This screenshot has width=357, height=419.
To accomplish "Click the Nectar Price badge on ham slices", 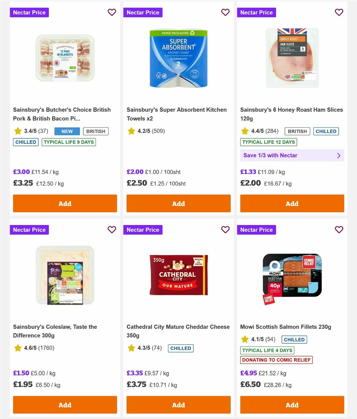I will (x=257, y=13).
